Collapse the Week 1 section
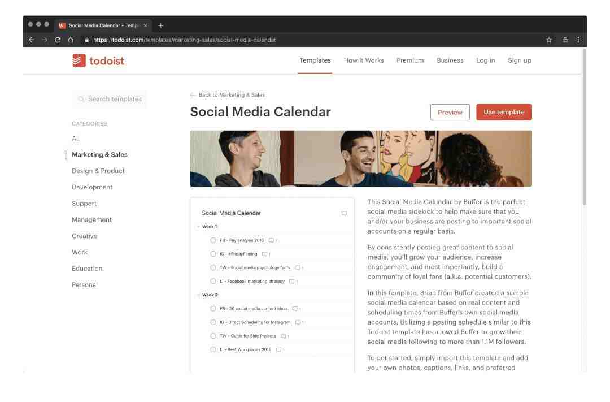610x402 pixels. (x=198, y=226)
